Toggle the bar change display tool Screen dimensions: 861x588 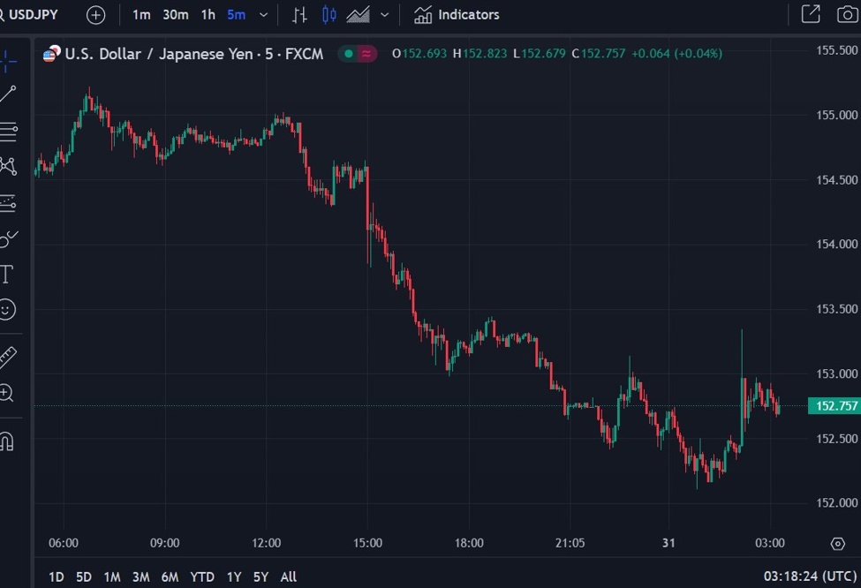[x=299, y=14]
